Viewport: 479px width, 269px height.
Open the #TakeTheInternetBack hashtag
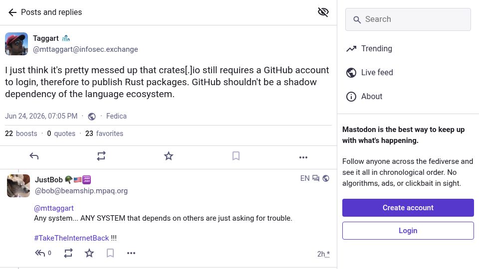point(71,238)
